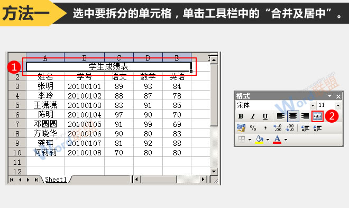Select 数学 score 99 for 邓圆圆
349x208 pixels.
coord(148,124)
